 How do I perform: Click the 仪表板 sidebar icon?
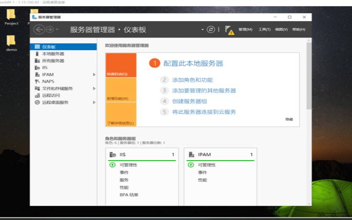(37, 47)
